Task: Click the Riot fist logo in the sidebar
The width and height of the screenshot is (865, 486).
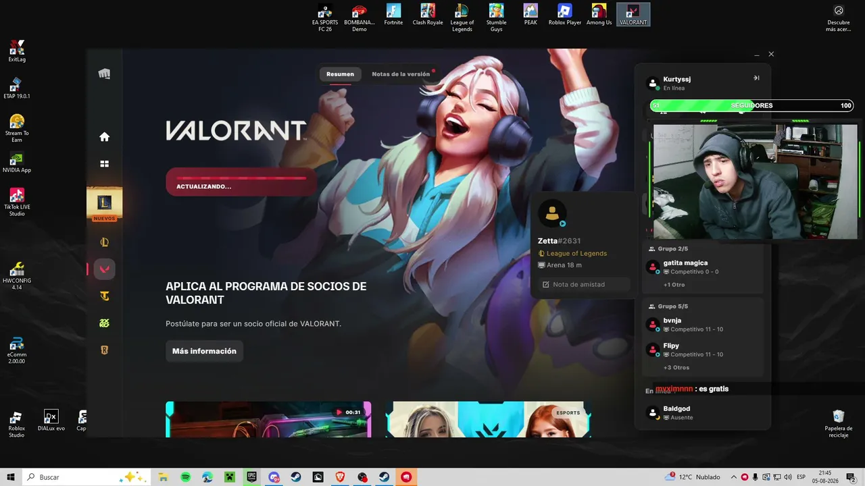Action: (x=104, y=74)
